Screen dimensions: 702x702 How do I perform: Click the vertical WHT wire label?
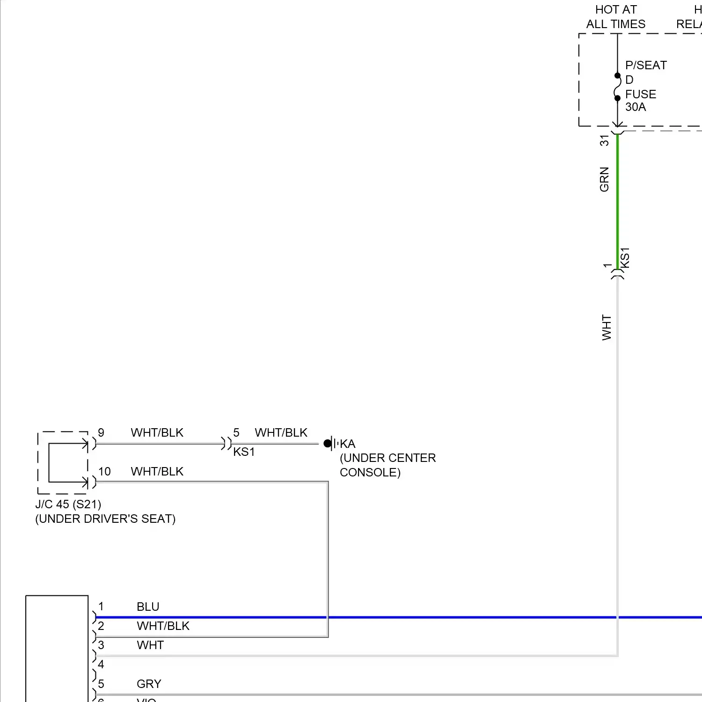(607, 328)
